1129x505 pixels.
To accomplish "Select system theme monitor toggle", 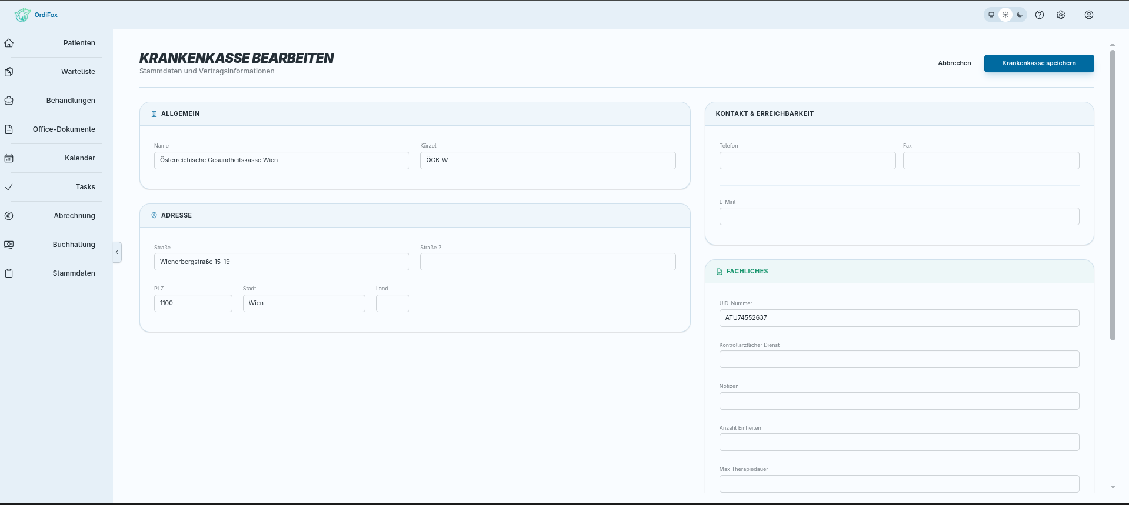I will point(991,15).
